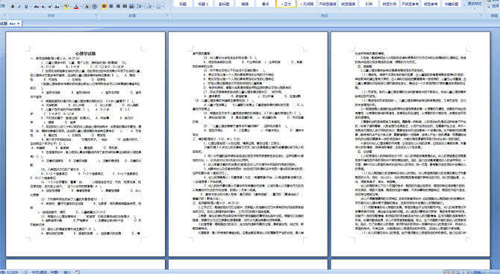This screenshot has height=274, width=500.
Task: Click the word count in the status bar
Action: tap(9, 272)
